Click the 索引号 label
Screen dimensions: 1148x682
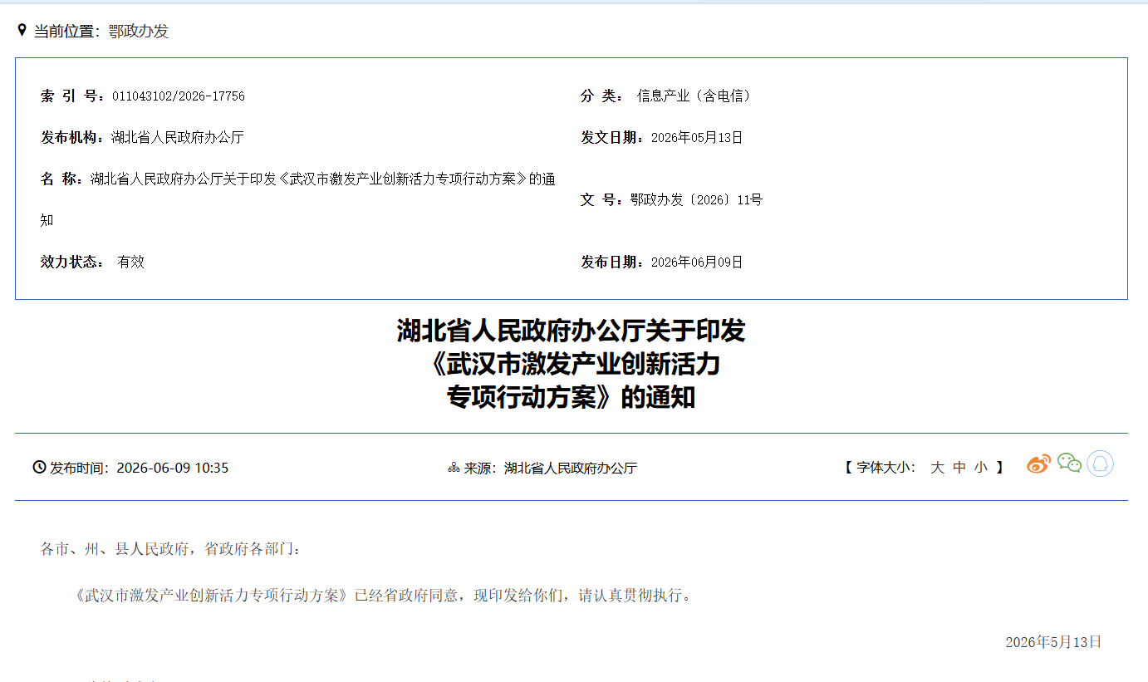(73, 96)
